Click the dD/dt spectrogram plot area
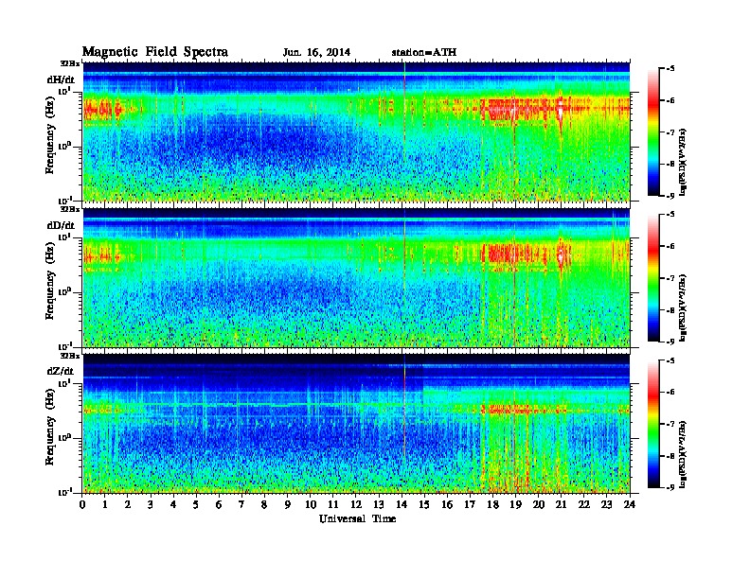This screenshot has height=579, width=750. pos(356,278)
